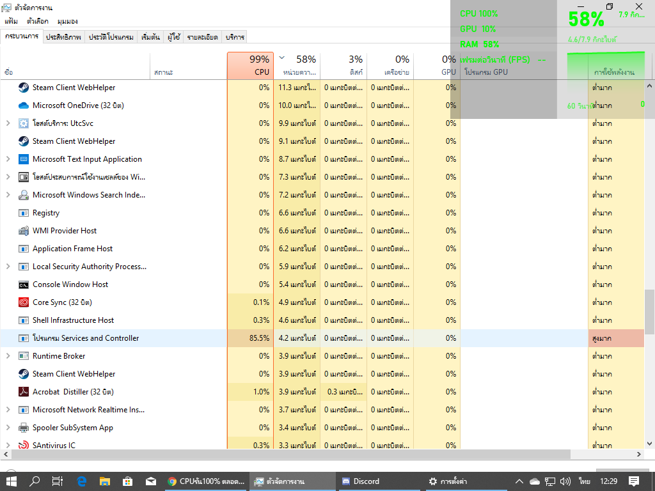
Task: Sort by the network 0% column header
Action: coord(391,66)
